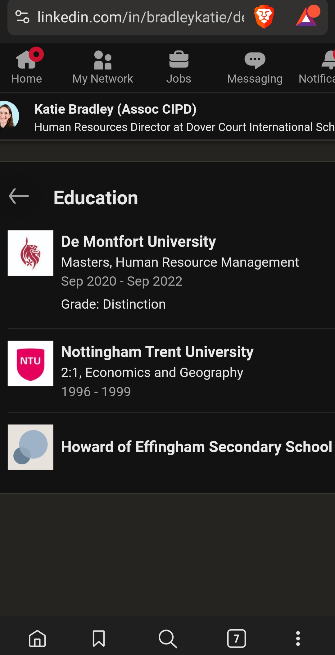This screenshot has height=655, width=335.
Task: Open De Montfort University entry
Action: 171,273
